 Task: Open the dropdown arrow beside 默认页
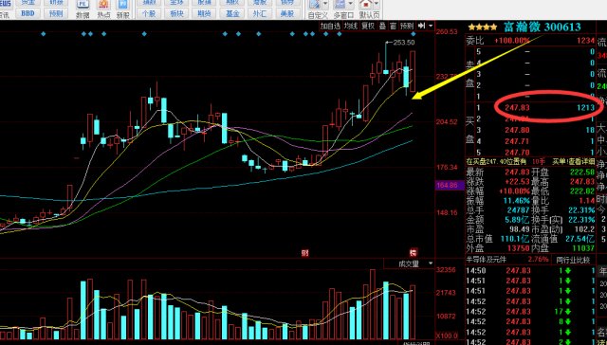pos(376,4)
